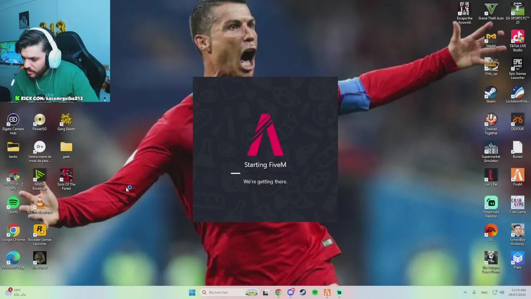This screenshot has width=531, height=299.
Task: Open the weather widget showing 25°C
Action: pyautogui.click(x=15, y=292)
